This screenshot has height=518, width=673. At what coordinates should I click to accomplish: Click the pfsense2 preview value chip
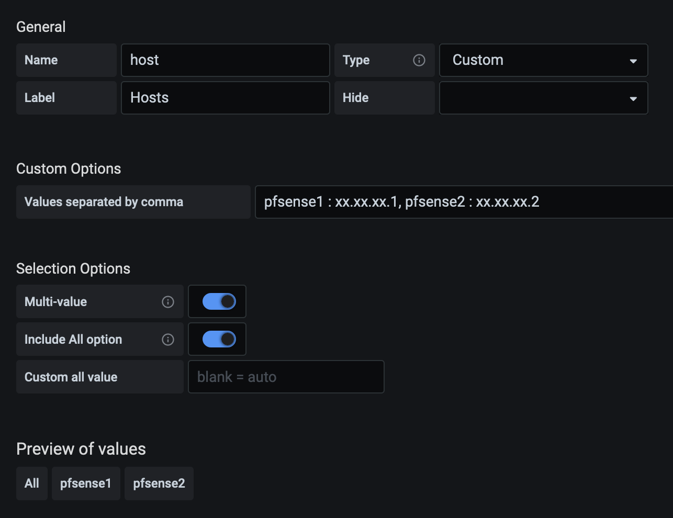point(159,483)
